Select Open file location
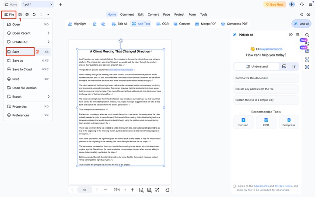315x197 pixels. pos(28,88)
